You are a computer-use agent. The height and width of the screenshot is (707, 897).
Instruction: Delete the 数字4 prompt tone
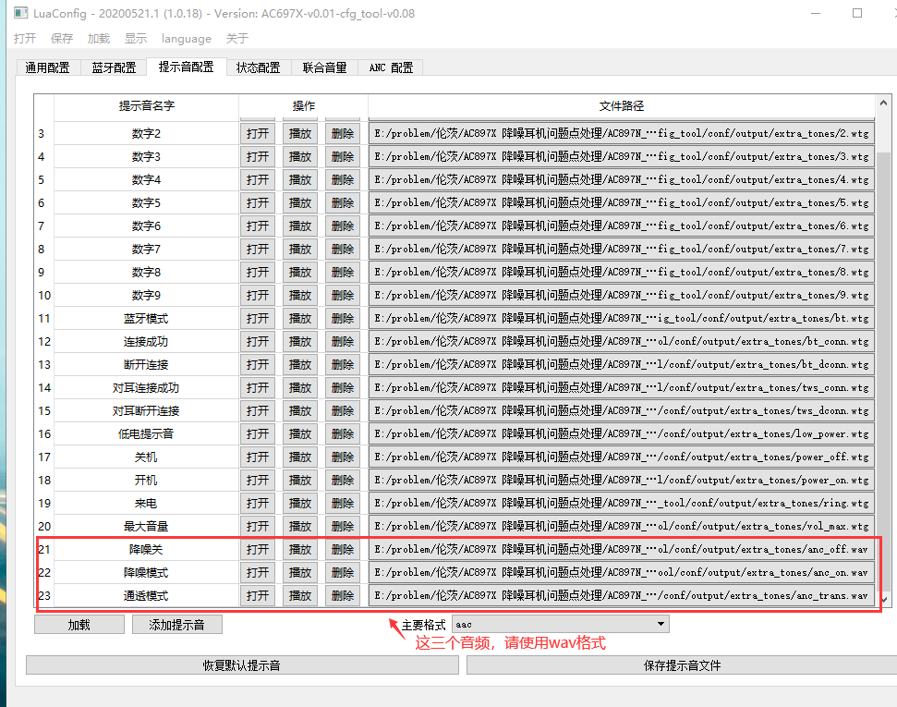click(343, 180)
